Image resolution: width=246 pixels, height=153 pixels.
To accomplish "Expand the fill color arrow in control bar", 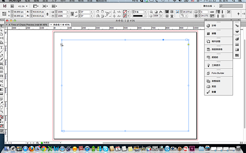I will (x=128, y=12).
